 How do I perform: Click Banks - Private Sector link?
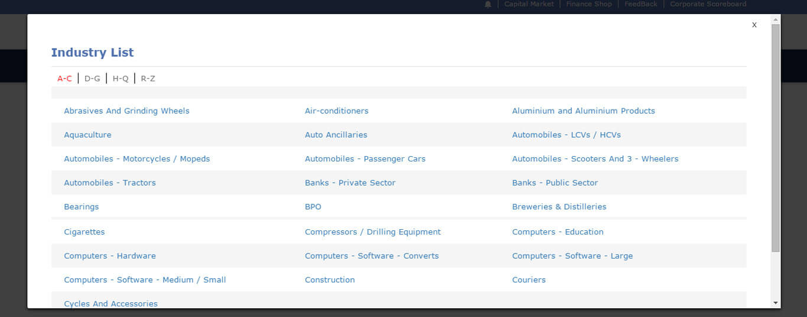[x=350, y=183]
